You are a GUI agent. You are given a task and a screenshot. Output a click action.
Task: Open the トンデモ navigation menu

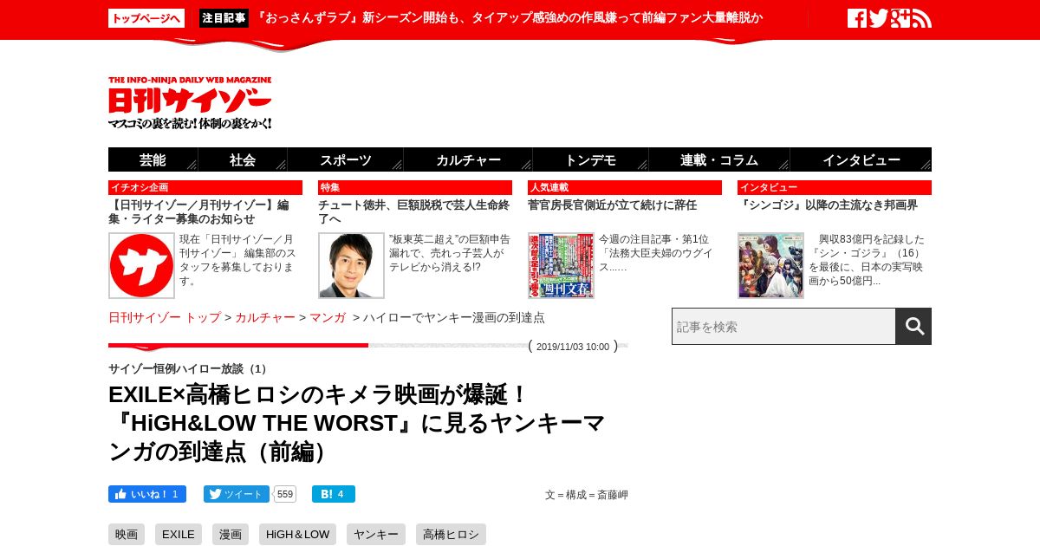590,159
